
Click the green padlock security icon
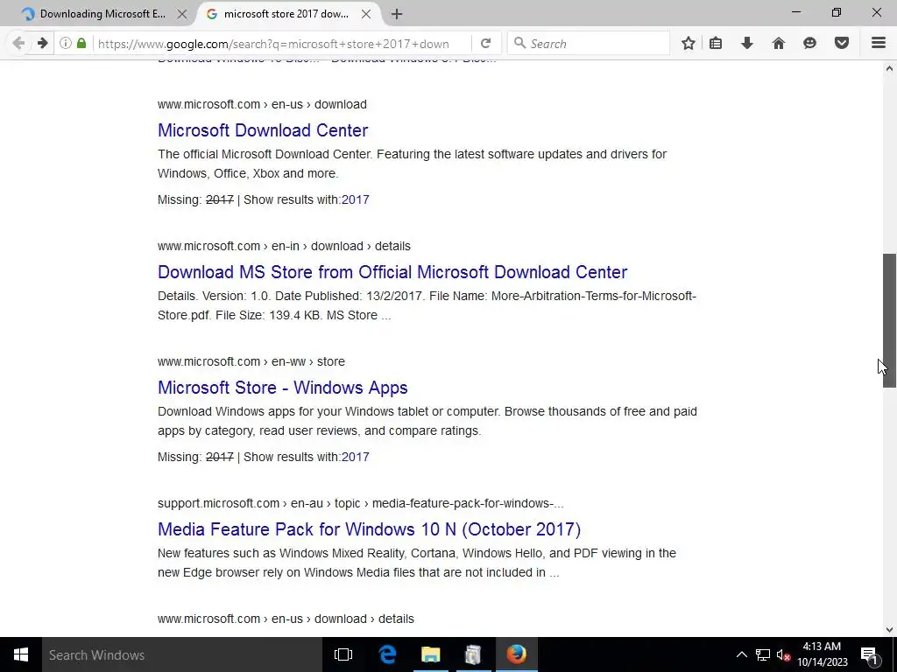[x=81, y=44]
